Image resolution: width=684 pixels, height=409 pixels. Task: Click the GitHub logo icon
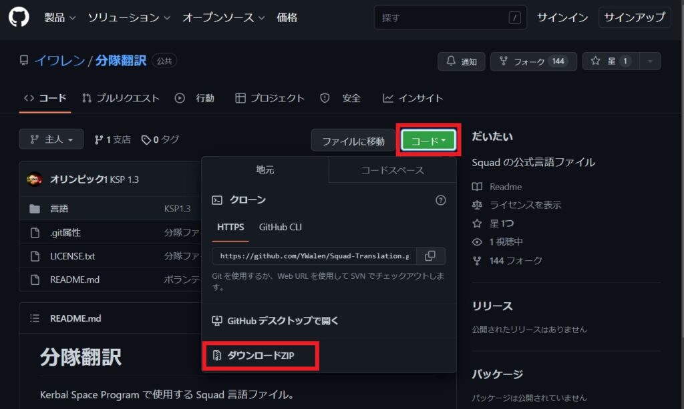19,17
